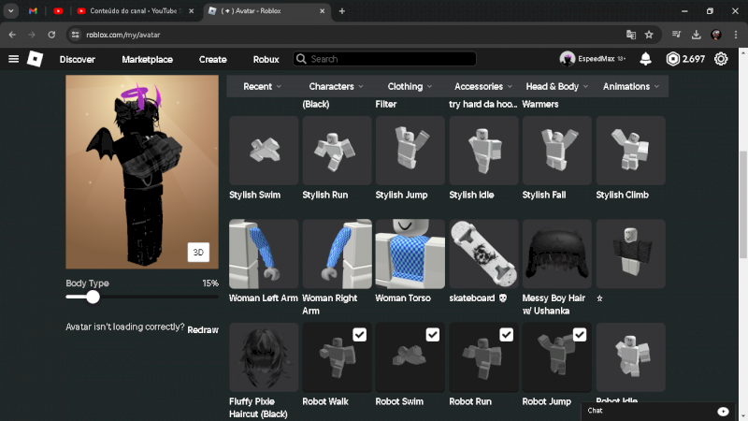Click the Redraw link
Image resolution: width=748 pixels, height=421 pixels.
(203, 330)
